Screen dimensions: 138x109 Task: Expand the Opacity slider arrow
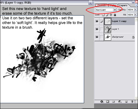point(135,9)
